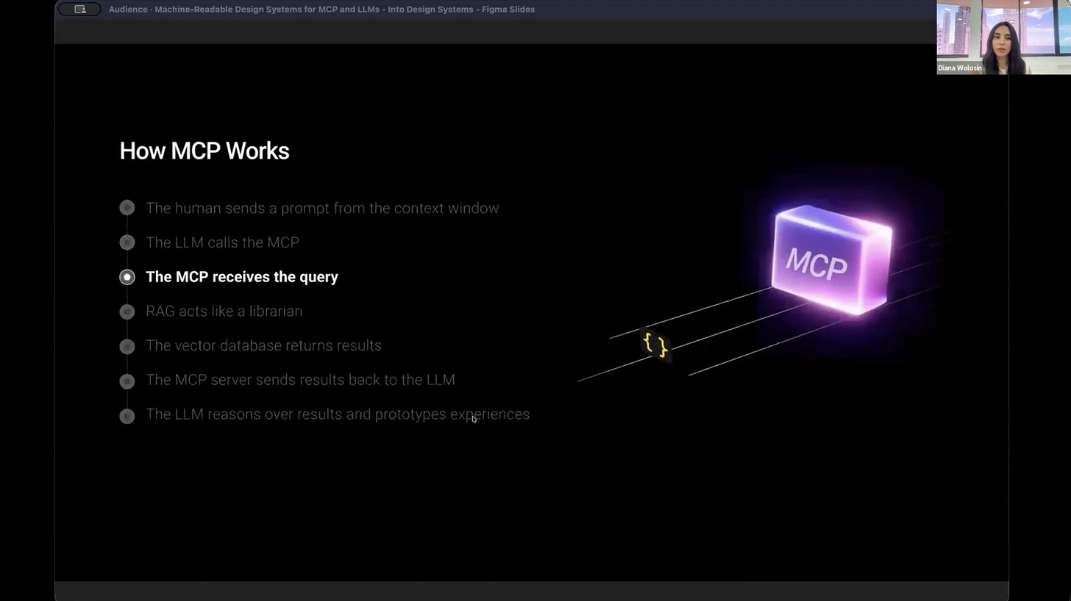This screenshot has height=601, width=1071.
Task: Select the highlighted bullet beside 'The MCP receives the query'
Action: coord(127,277)
